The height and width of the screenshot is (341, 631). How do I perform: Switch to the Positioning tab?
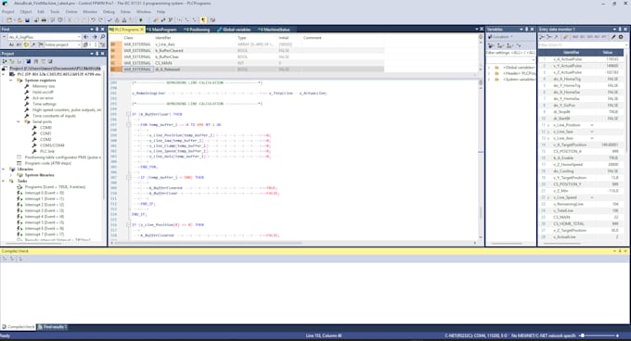[x=197, y=30]
